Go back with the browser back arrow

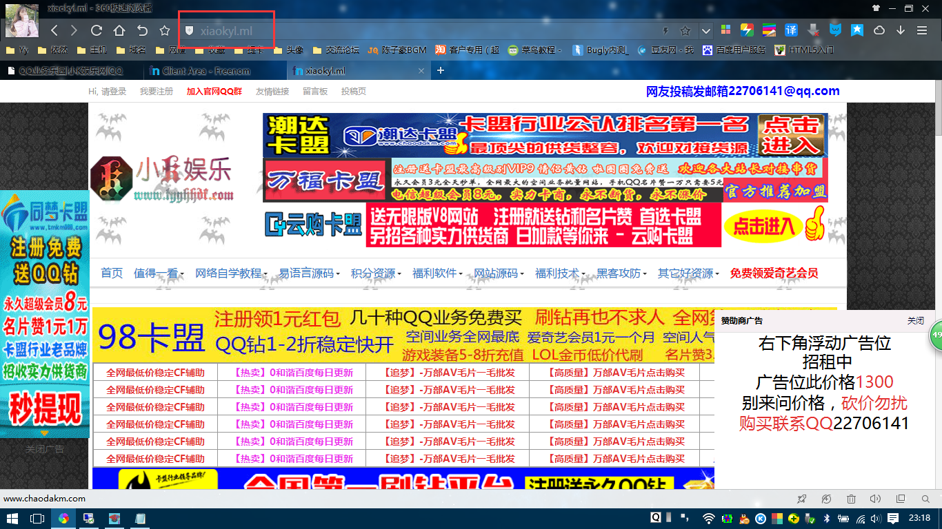pos(54,30)
